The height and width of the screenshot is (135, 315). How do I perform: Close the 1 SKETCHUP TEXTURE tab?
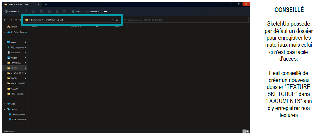38,4
